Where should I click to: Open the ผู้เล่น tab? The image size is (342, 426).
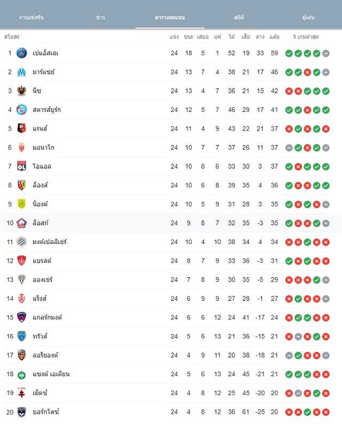308,17
